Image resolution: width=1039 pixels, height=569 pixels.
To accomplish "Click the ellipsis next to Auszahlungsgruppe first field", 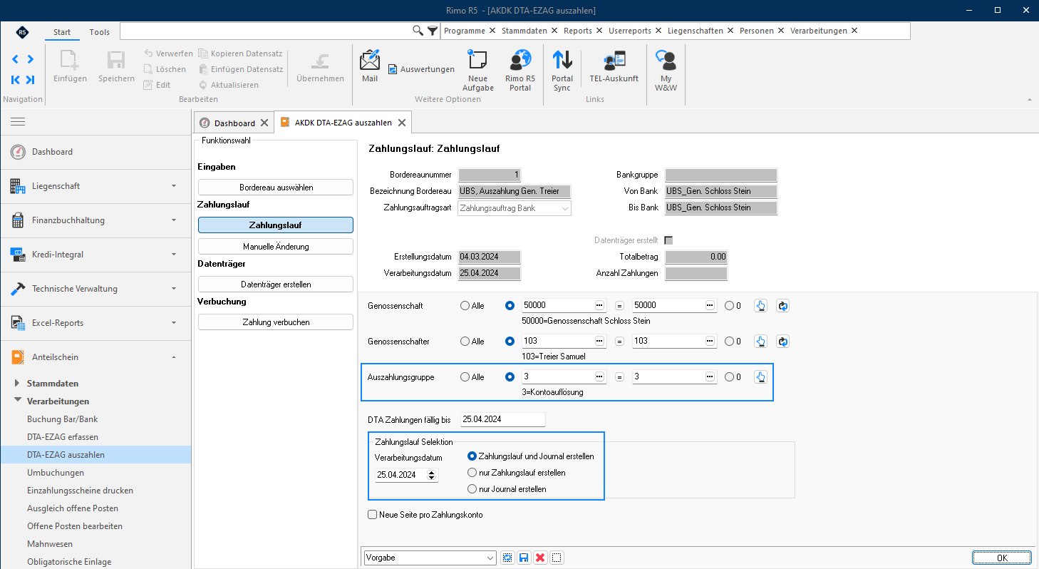I will click(x=600, y=376).
